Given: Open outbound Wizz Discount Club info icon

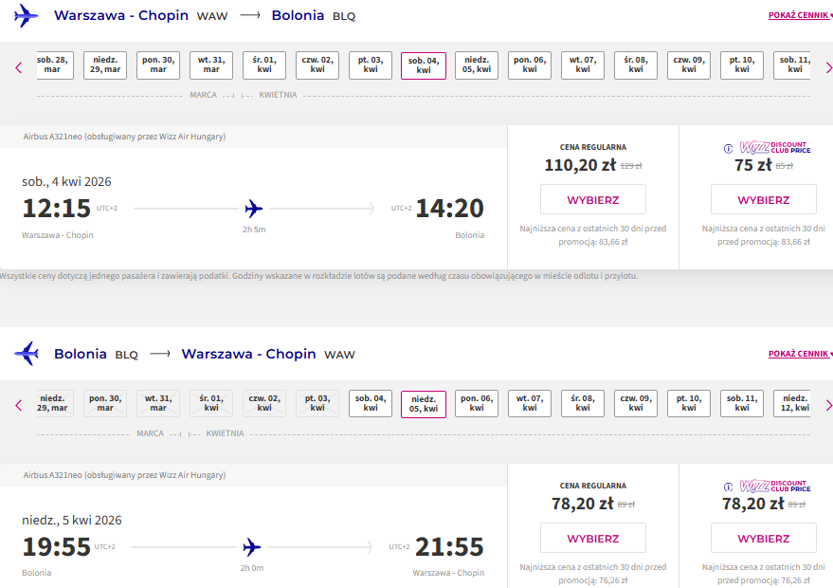Looking at the screenshot, I should [x=729, y=149].
